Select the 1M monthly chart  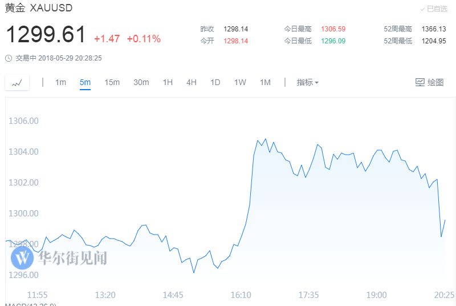tap(265, 82)
